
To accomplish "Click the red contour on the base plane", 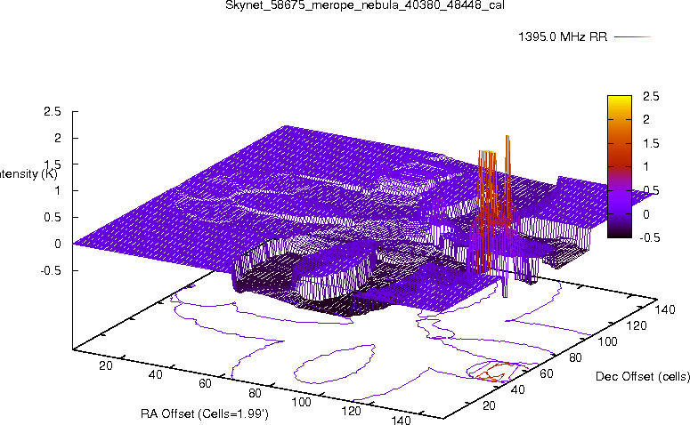I will coord(495,372).
